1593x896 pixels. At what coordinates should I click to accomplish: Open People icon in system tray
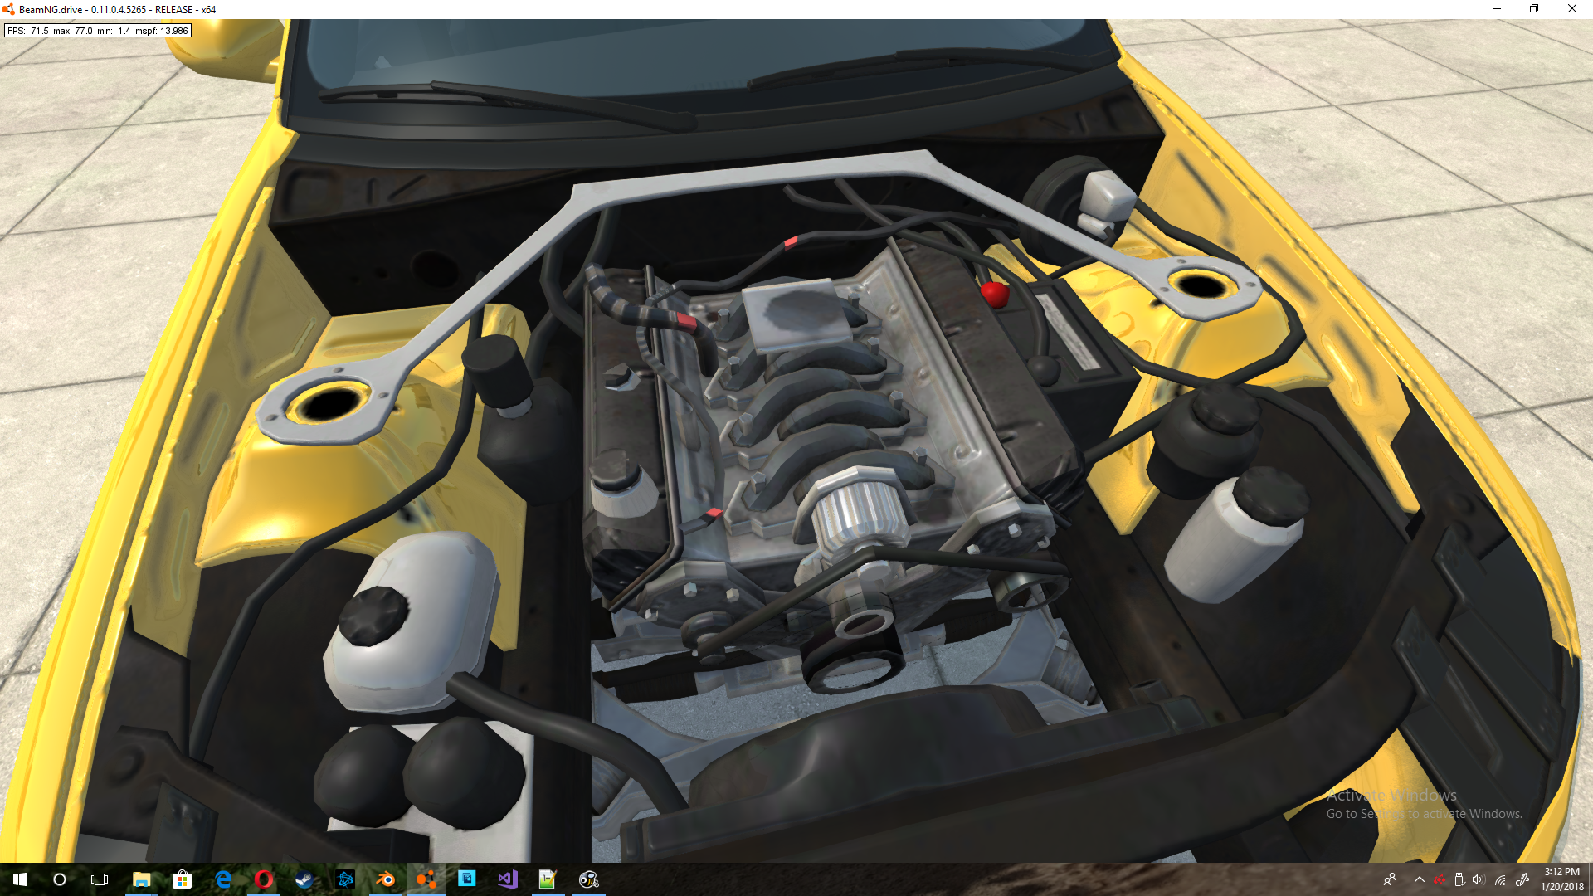[1390, 879]
